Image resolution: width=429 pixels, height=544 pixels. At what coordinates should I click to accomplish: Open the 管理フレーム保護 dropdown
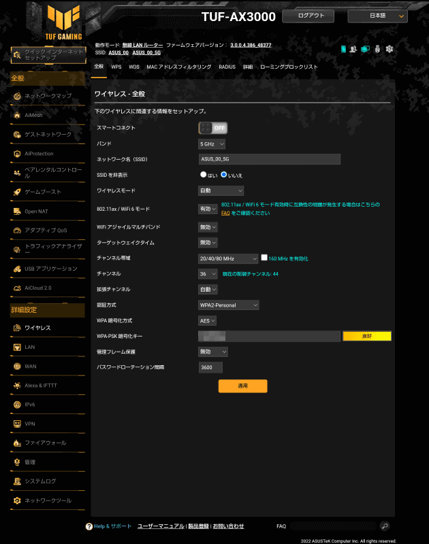(213, 352)
